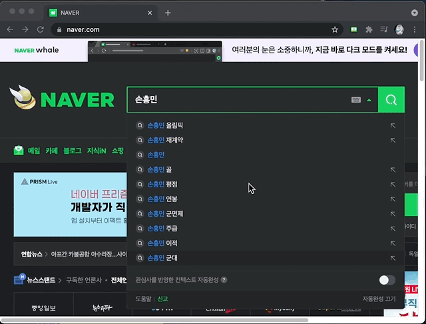Image resolution: width=426 pixels, height=324 pixels.
Task: Insert 이적 suggestion using its arrow icon
Action: click(393, 243)
